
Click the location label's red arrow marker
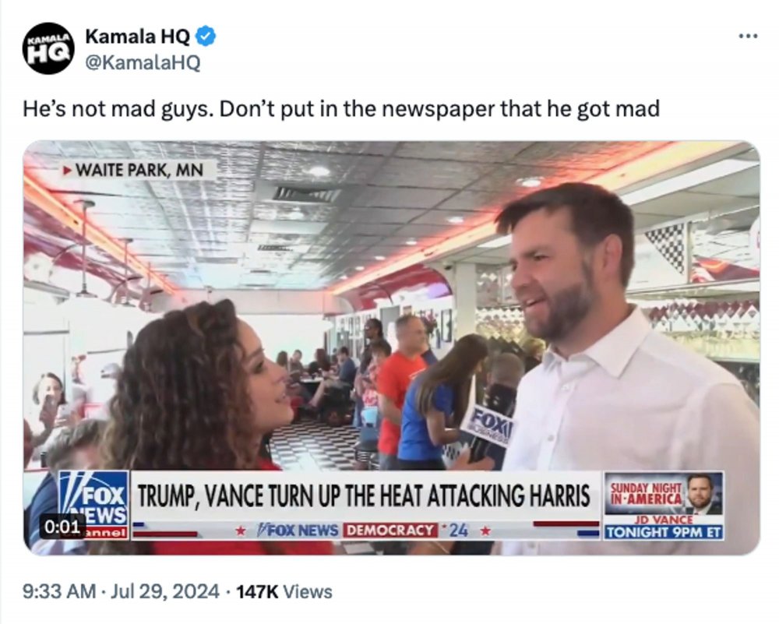point(67,171)
